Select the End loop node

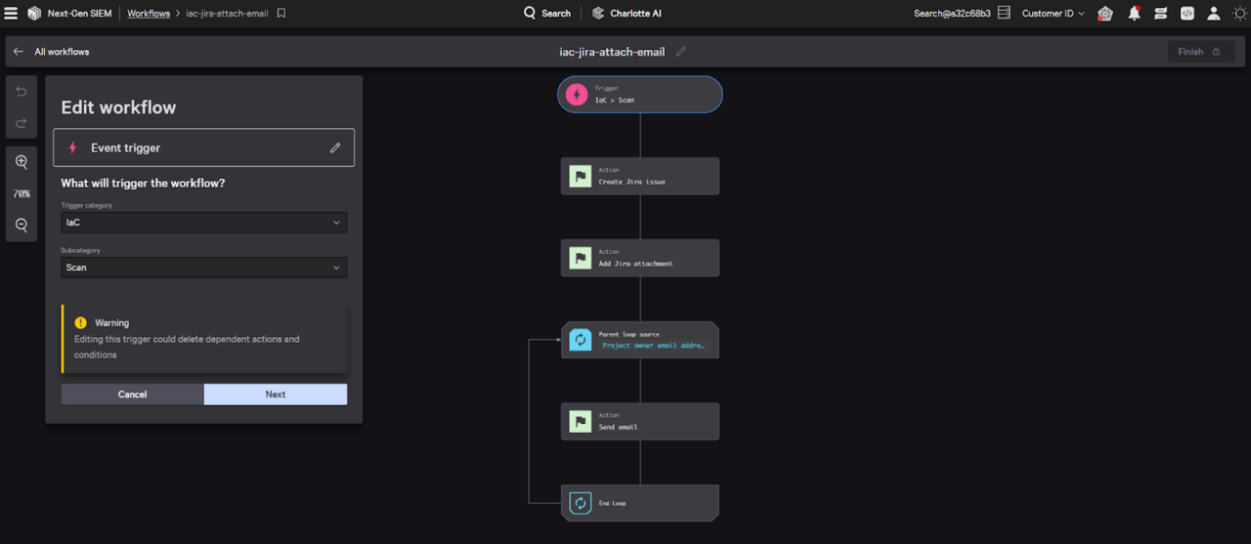click(x=640, y=503)
